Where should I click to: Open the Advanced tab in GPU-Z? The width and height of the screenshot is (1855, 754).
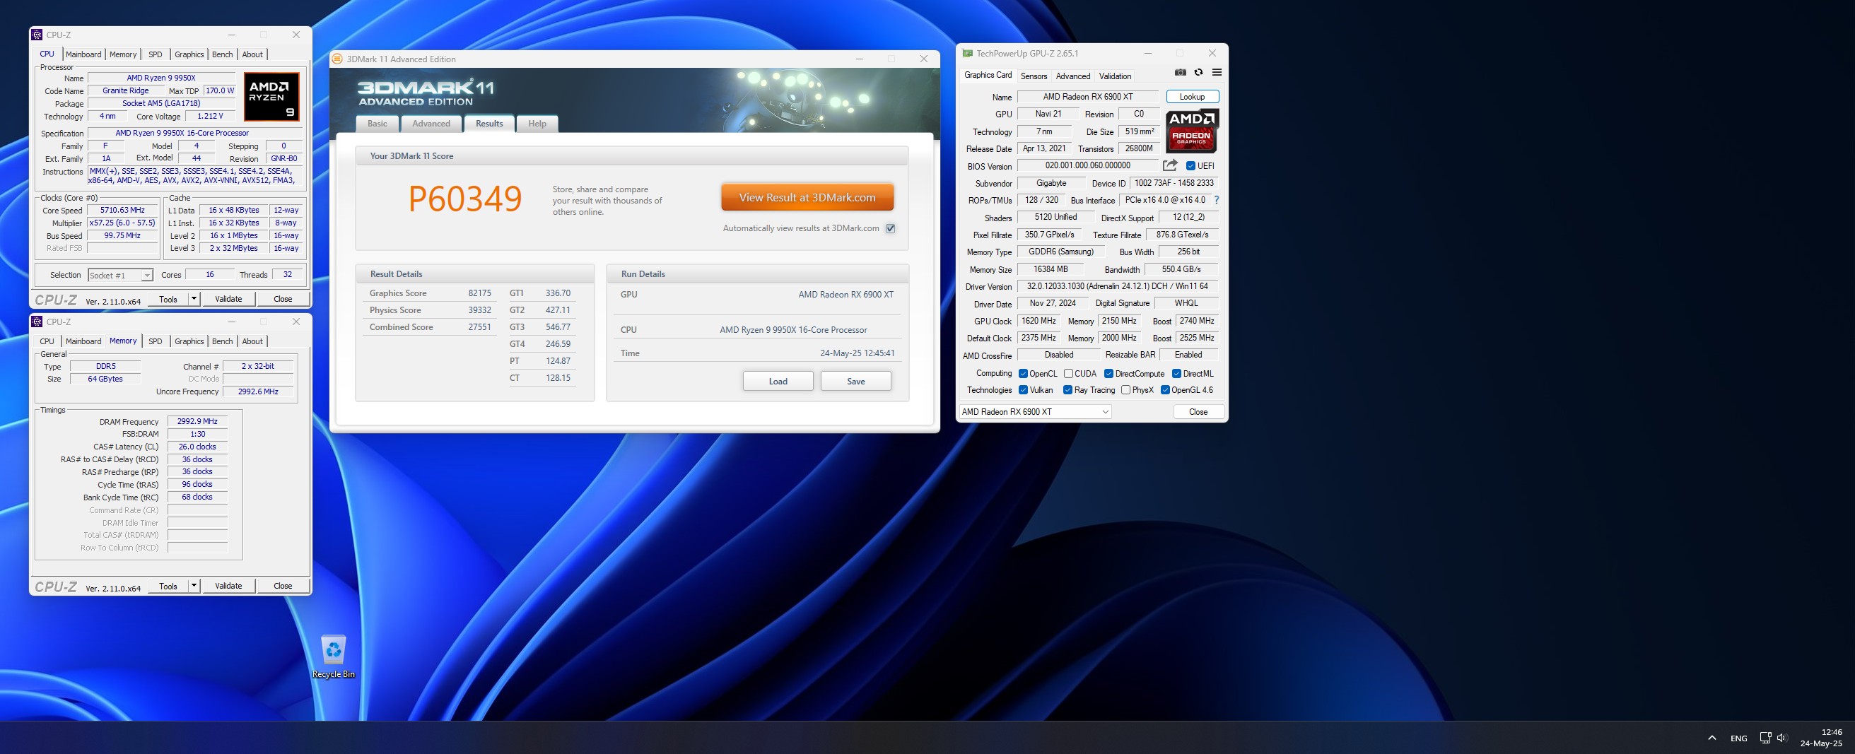[1073, 76]
